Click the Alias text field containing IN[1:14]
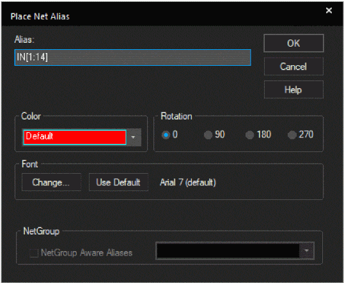344x283 pixels. [x=132, y=57]
